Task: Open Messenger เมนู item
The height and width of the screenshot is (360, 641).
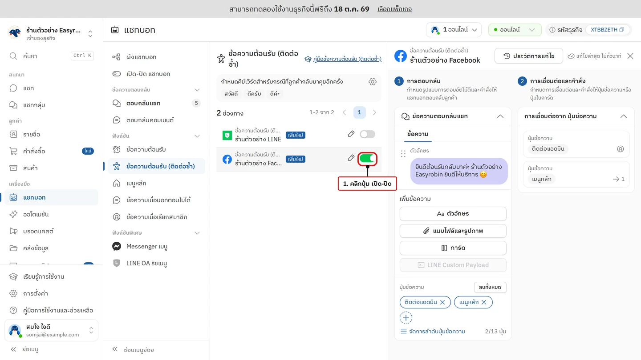Action: pyautogui.click(x=156, y=246)
